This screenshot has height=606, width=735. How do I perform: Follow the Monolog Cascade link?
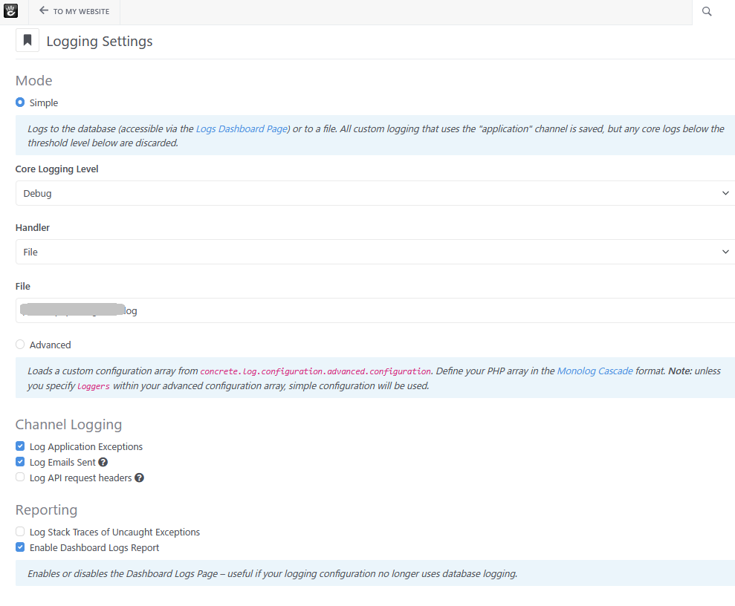coord(595,371)
